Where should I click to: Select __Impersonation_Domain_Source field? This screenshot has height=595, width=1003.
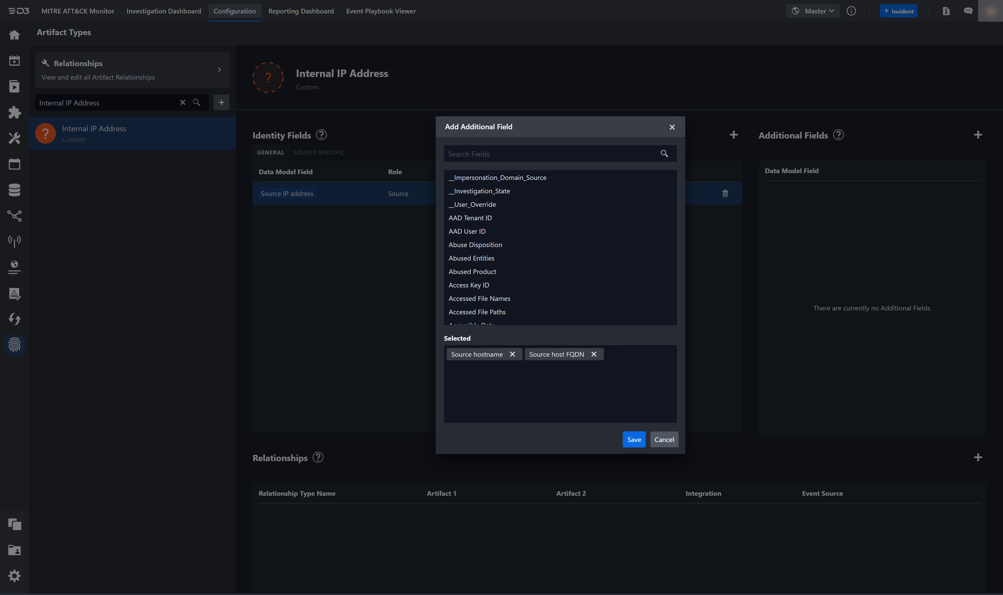click(x=560, y=177)
